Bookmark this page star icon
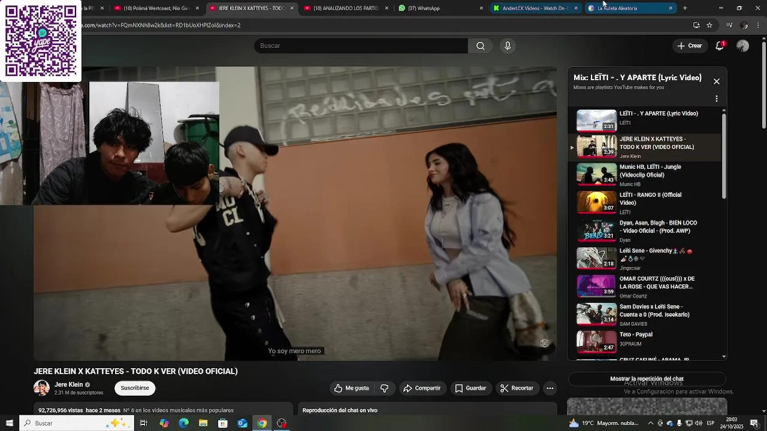 (x=709, y=25)
